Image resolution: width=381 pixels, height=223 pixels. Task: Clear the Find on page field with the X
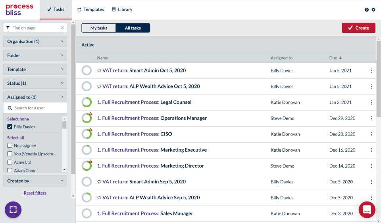click(62, 28)
